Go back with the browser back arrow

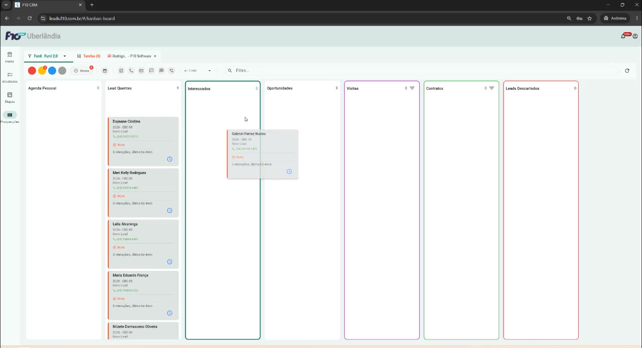(x=7, y=19)
